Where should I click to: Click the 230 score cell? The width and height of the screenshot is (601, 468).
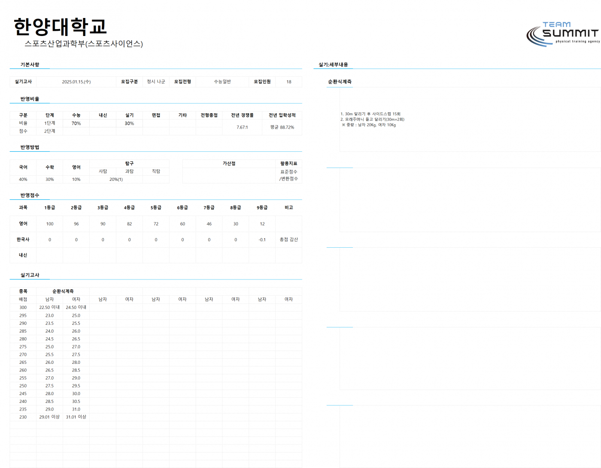click(x=23, y=417)
